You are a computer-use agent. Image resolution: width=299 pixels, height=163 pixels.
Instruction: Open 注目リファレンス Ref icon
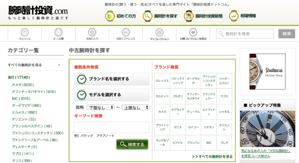point(126,32)
